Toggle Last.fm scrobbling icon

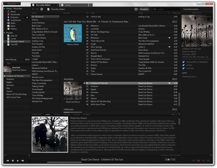tap(198, 161)
